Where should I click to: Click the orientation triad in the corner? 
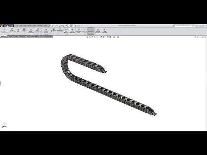click(4, 125)
